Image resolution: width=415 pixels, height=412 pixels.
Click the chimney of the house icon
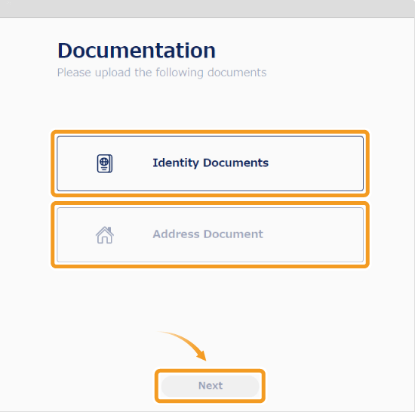tap(109, 229)
